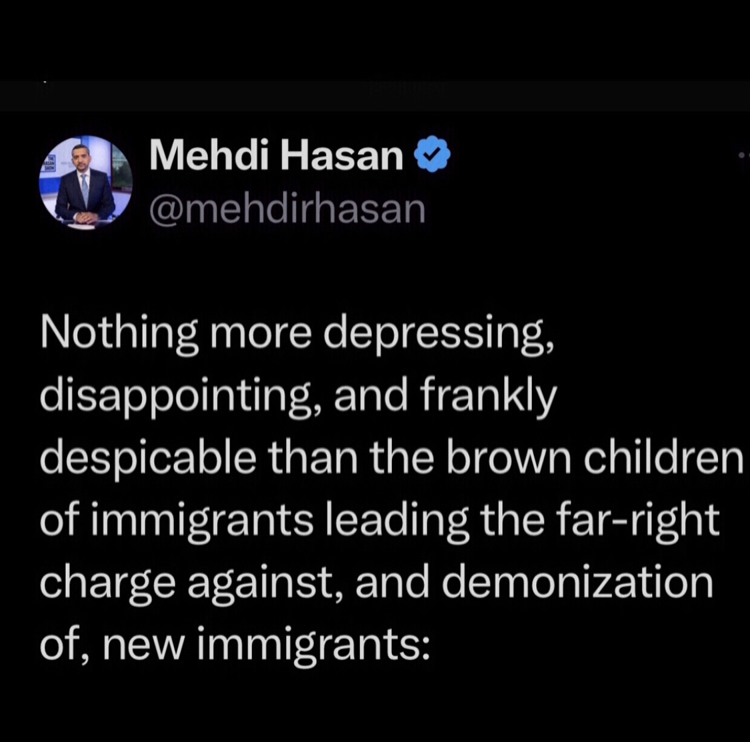This screenshot has width=750, height=742.
Task: Open the tweet's more options dots
Action: [743, 155]
